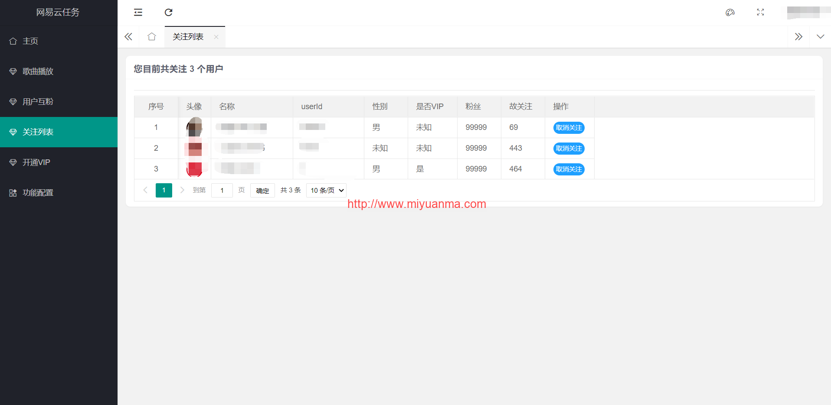Select 关注列表 in the sidebar
Screen dimensions: 831x405
coord(59,132)
